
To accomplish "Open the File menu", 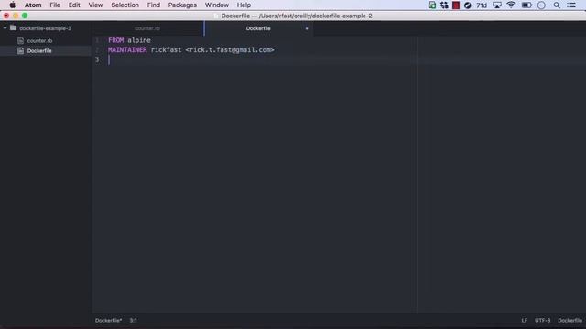I will 55,5.
